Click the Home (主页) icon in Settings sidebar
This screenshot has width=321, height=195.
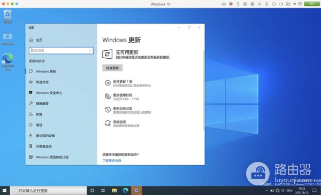(31, 40)
